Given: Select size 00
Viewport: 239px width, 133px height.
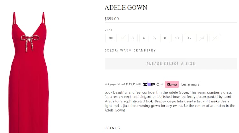Looking at the screenshot, I should tap(111, 38).
